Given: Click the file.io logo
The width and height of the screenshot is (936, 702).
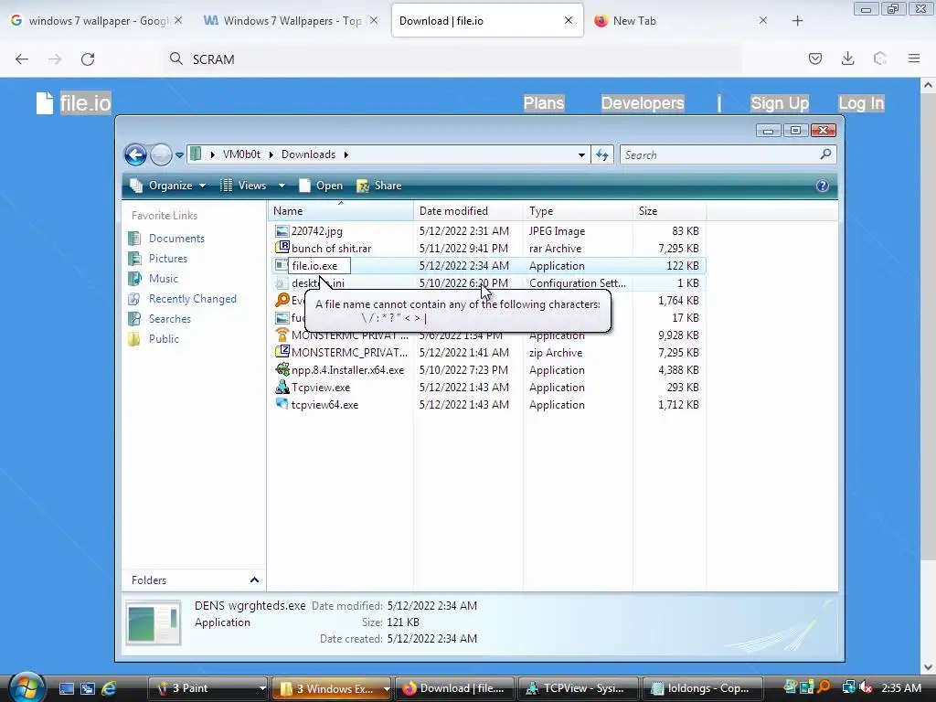Looking at the screenshot, I should coord(73,102).
